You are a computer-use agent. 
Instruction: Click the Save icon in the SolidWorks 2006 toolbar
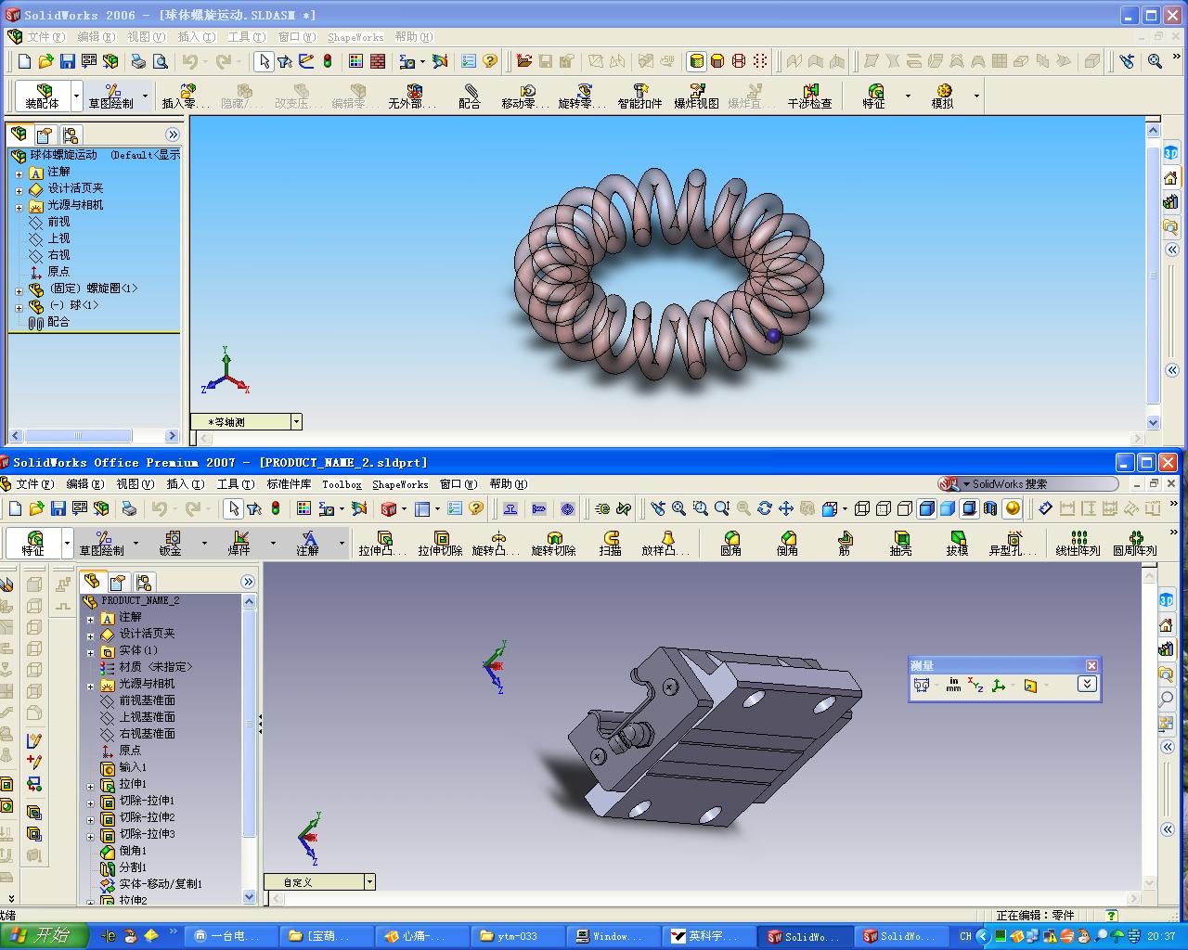(68, 61)
